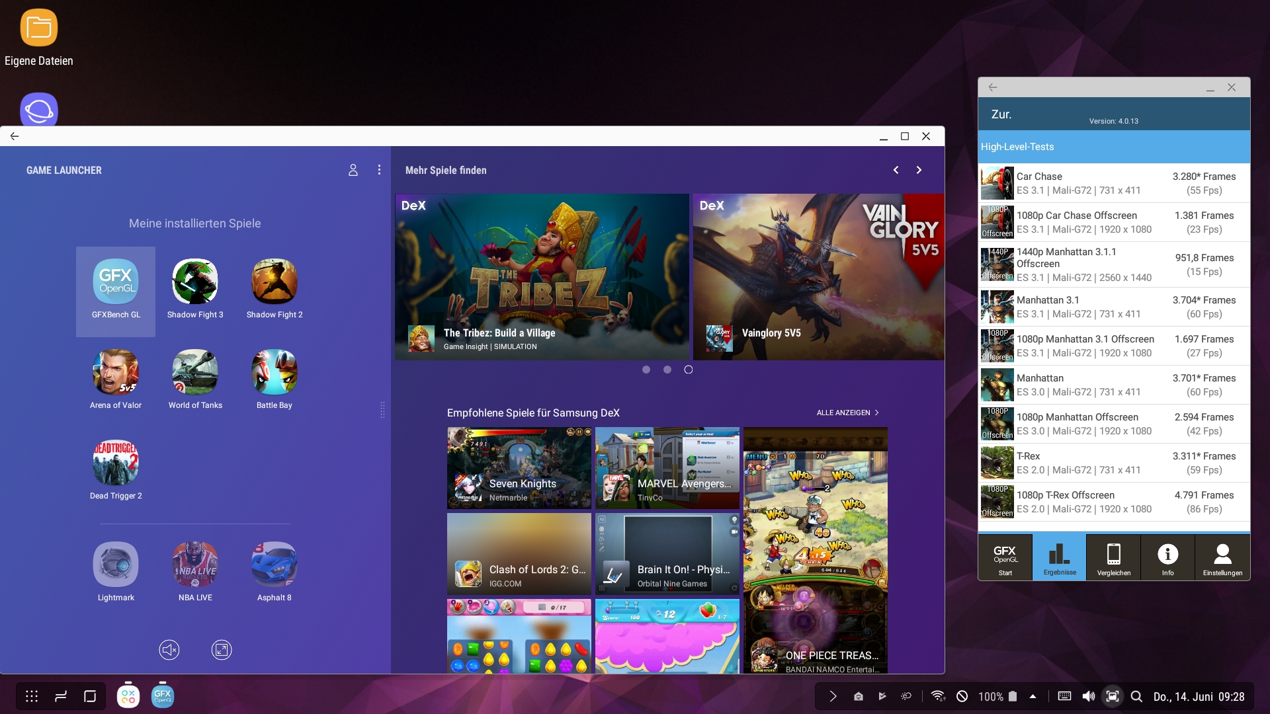Open the Game Launcher profile icon

point(353,170)
